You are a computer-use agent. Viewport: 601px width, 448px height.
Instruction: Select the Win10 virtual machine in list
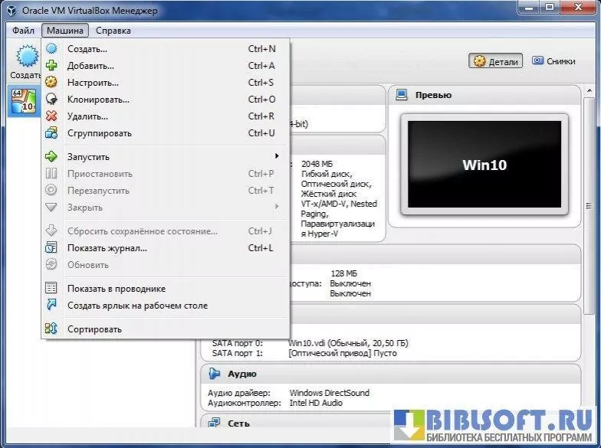pyautogui.click(x=23, y=101)
